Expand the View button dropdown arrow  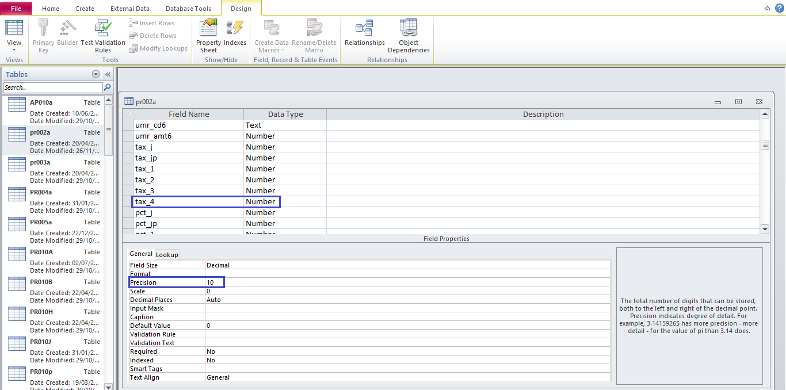14,51
